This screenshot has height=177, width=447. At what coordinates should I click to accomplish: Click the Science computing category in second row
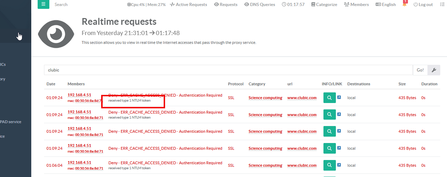click(x=265, y=115)
